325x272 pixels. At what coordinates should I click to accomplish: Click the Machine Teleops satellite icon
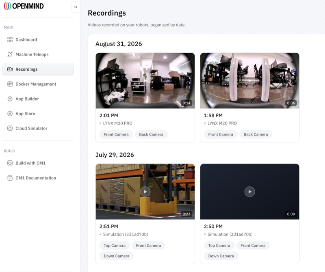coord(10,54)
